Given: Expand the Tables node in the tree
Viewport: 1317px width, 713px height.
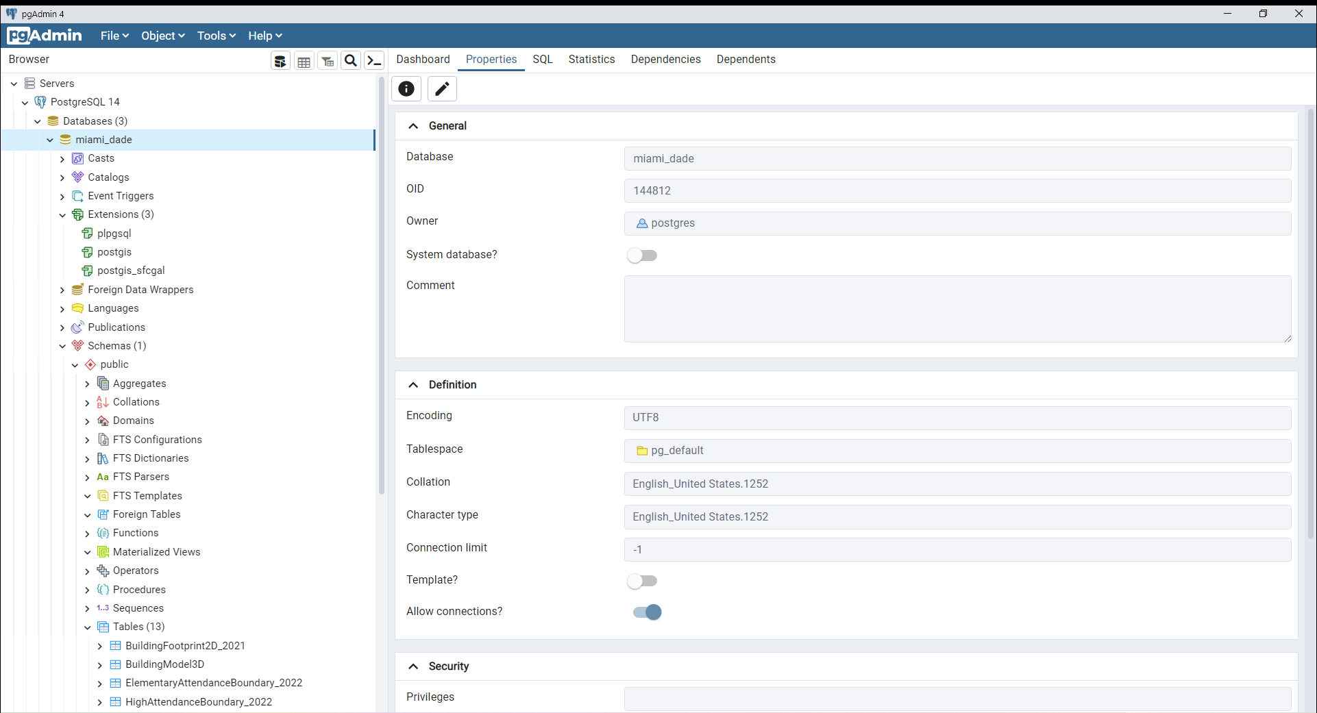Looking at the screenshot, I should click(88, 627).
